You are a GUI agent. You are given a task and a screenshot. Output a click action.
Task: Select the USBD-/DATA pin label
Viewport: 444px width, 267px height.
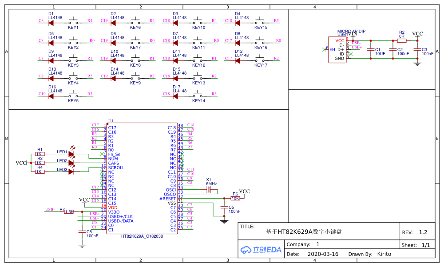pyautogui.click(x=121, y=221)
